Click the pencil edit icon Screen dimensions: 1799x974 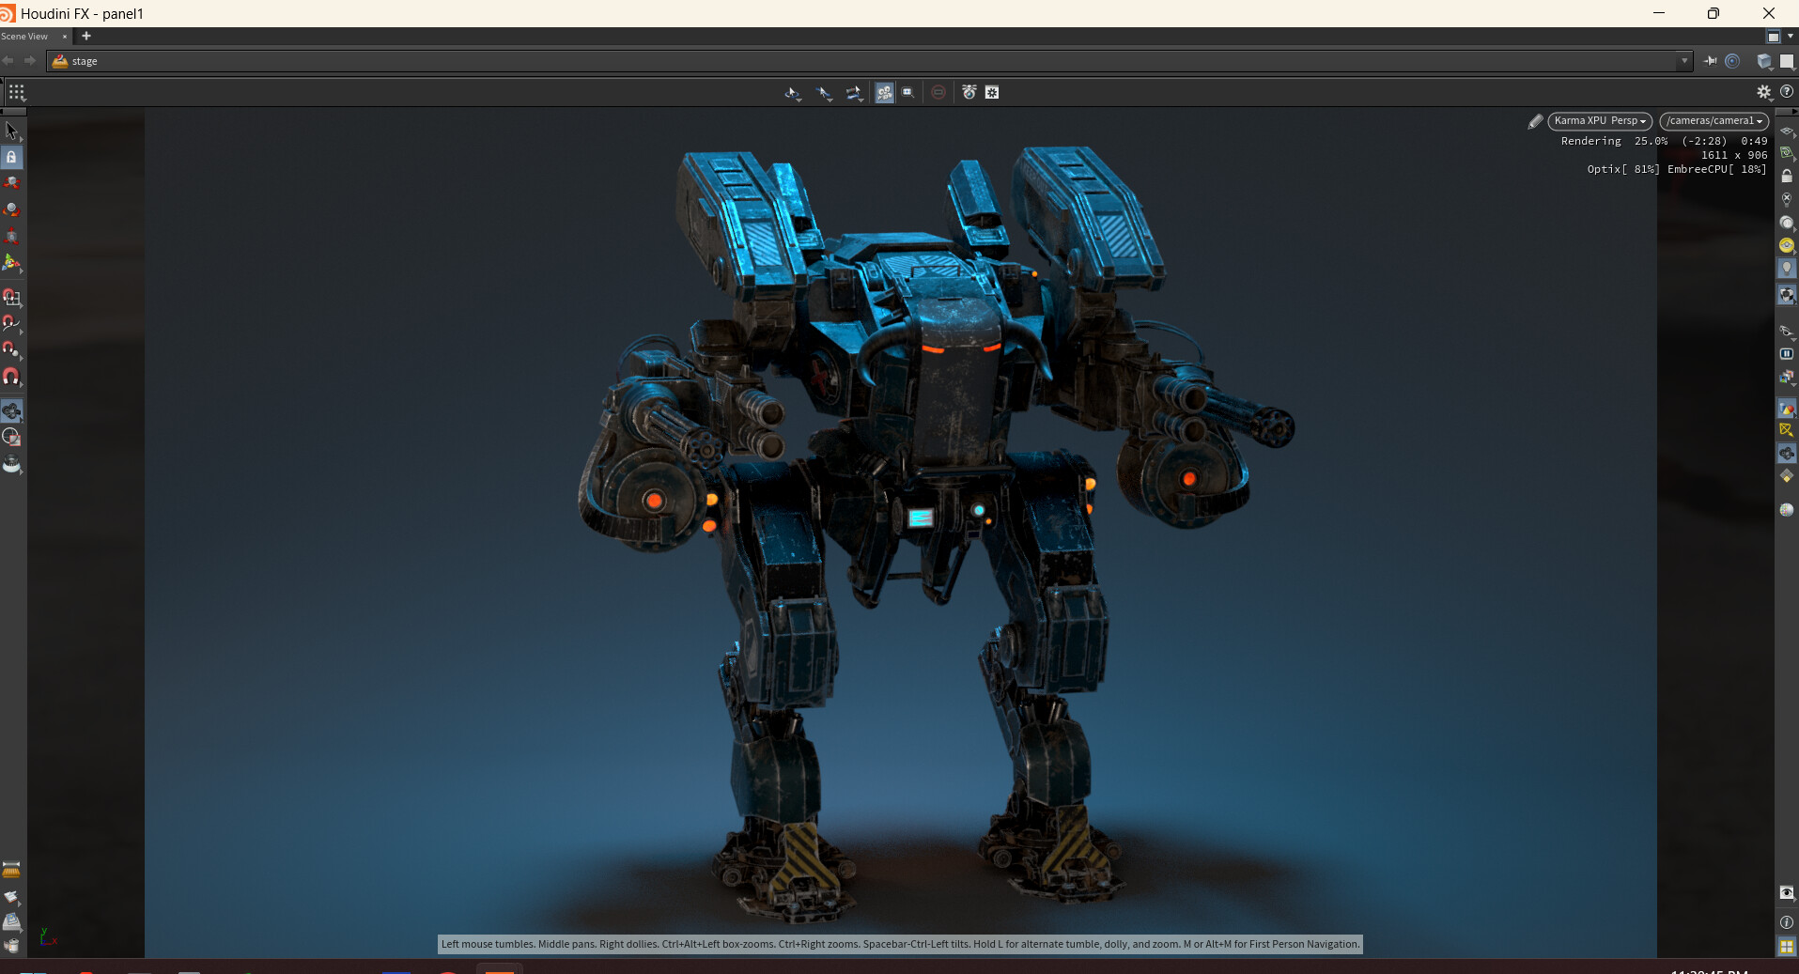[1535, 121]
